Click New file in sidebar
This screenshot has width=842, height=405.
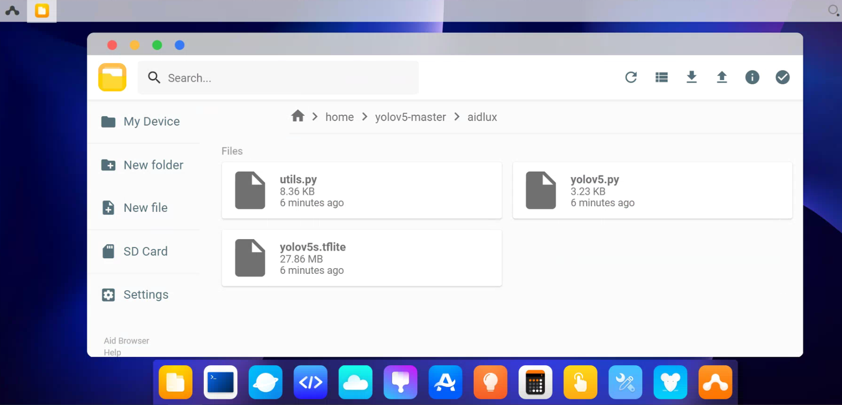click(x=144, y=208)
